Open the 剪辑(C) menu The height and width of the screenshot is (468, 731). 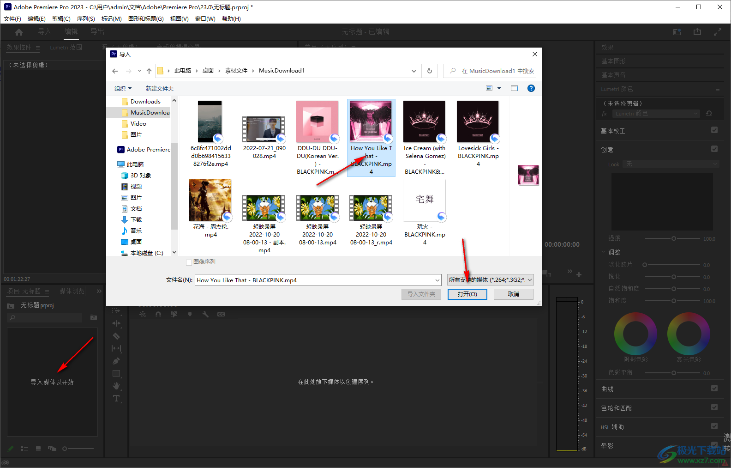(61, 19)
